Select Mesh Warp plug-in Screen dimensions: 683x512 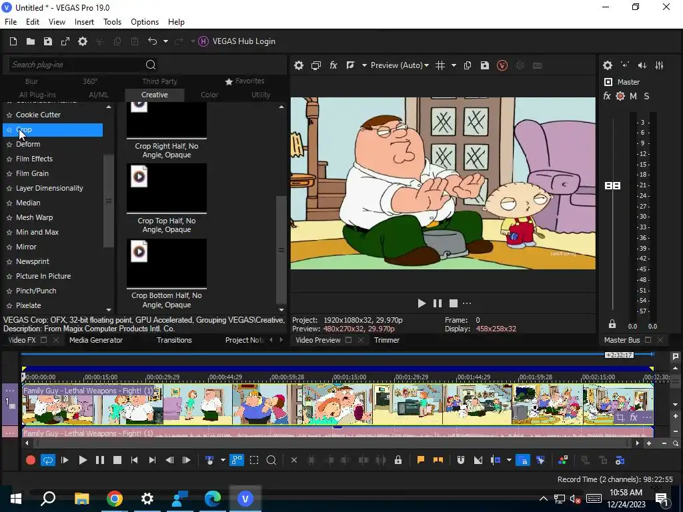click(35, 218)
